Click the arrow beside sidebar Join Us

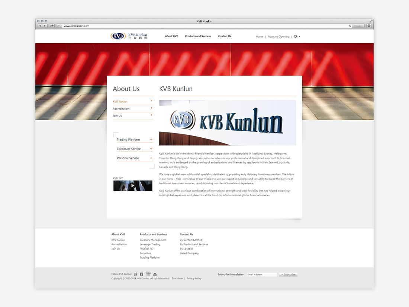point(152,115)
